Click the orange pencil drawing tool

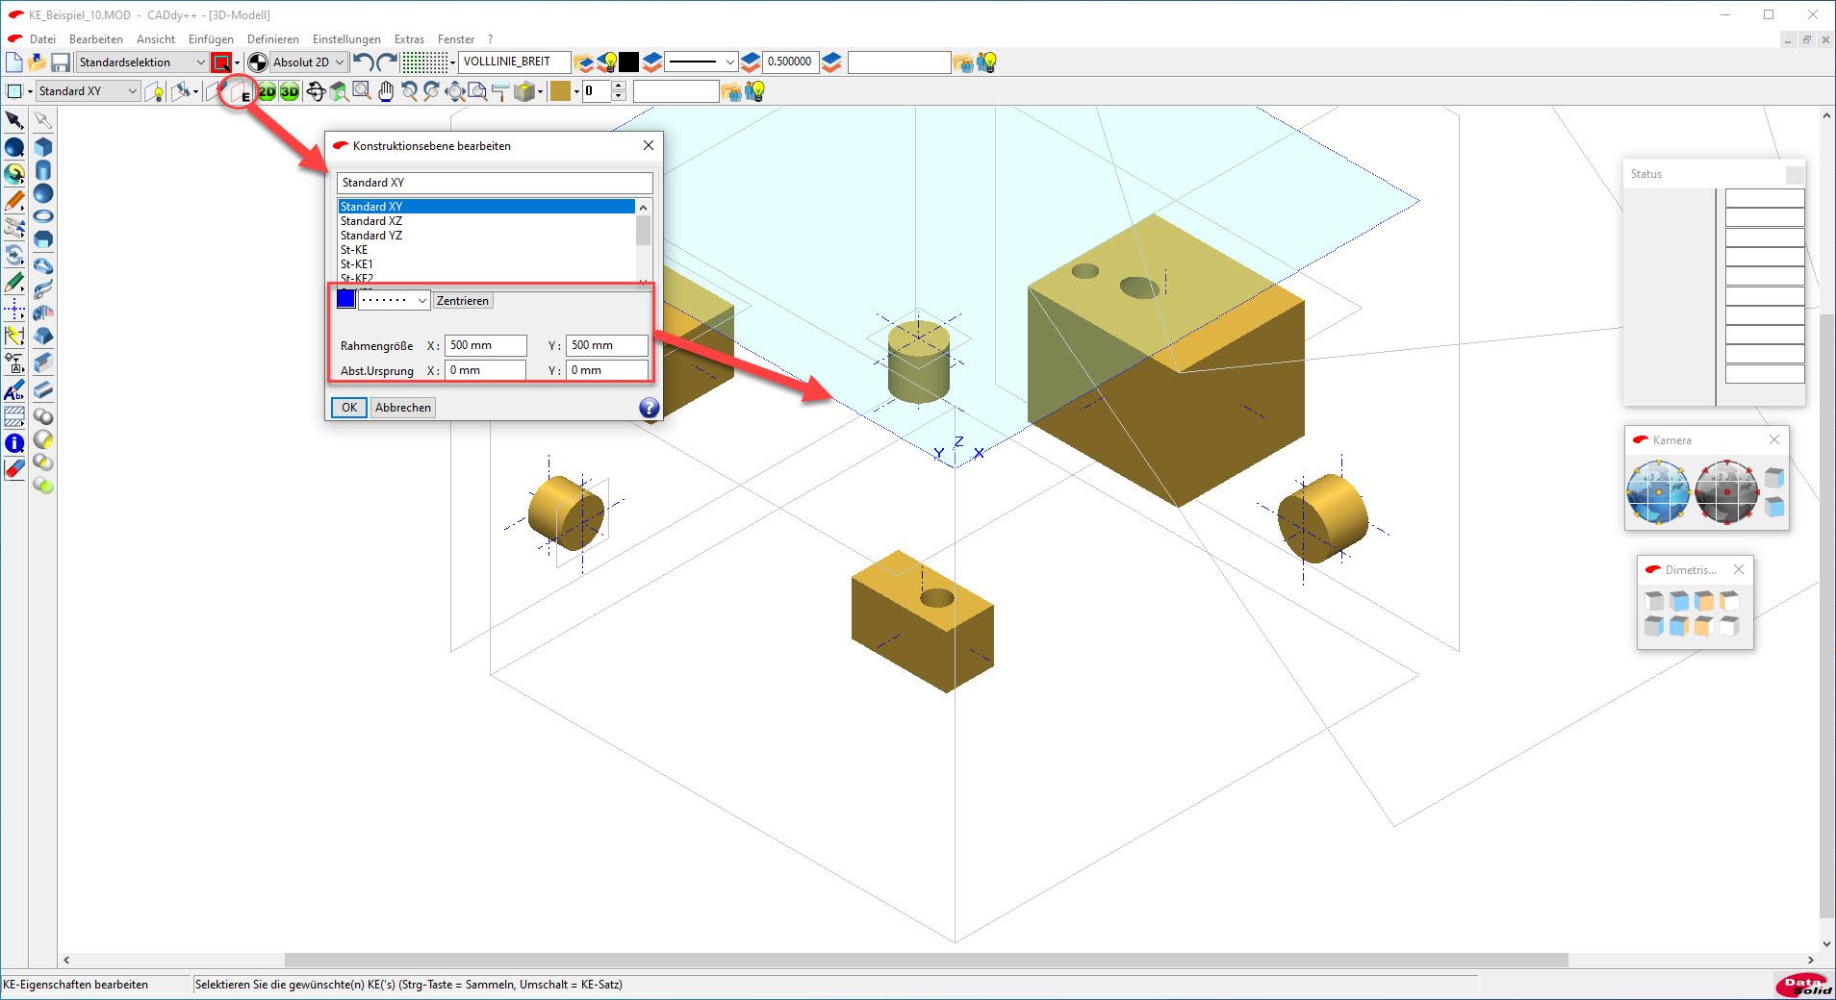[x=14, y=201]
